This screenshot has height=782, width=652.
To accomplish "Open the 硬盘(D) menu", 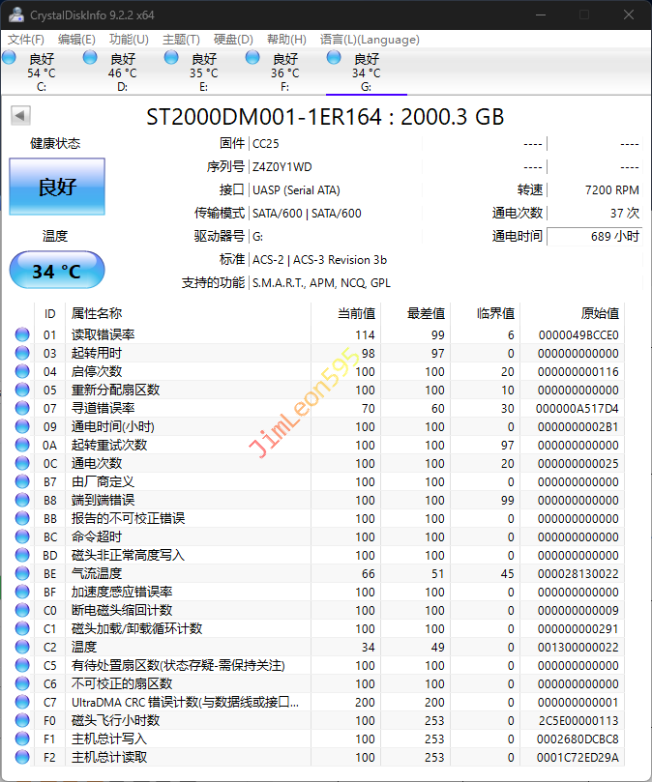I will (x=233, y=40).
